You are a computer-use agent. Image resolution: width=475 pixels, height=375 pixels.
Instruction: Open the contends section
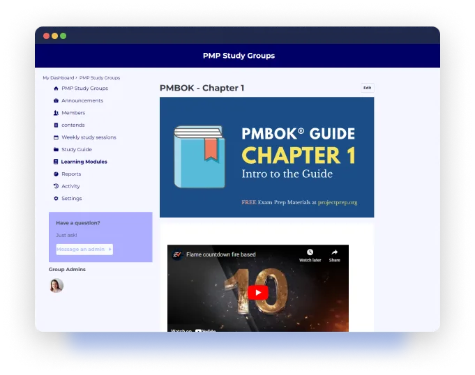(x=73, y=125)
